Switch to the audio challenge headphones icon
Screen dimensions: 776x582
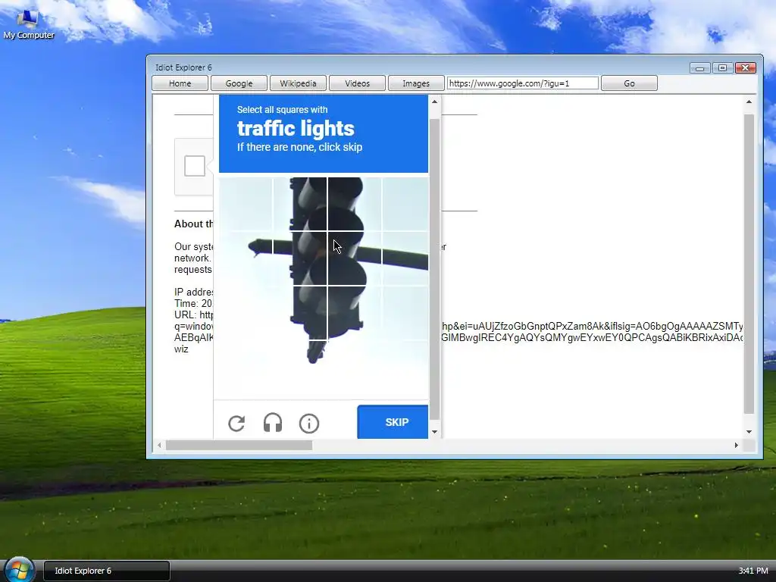273,423
